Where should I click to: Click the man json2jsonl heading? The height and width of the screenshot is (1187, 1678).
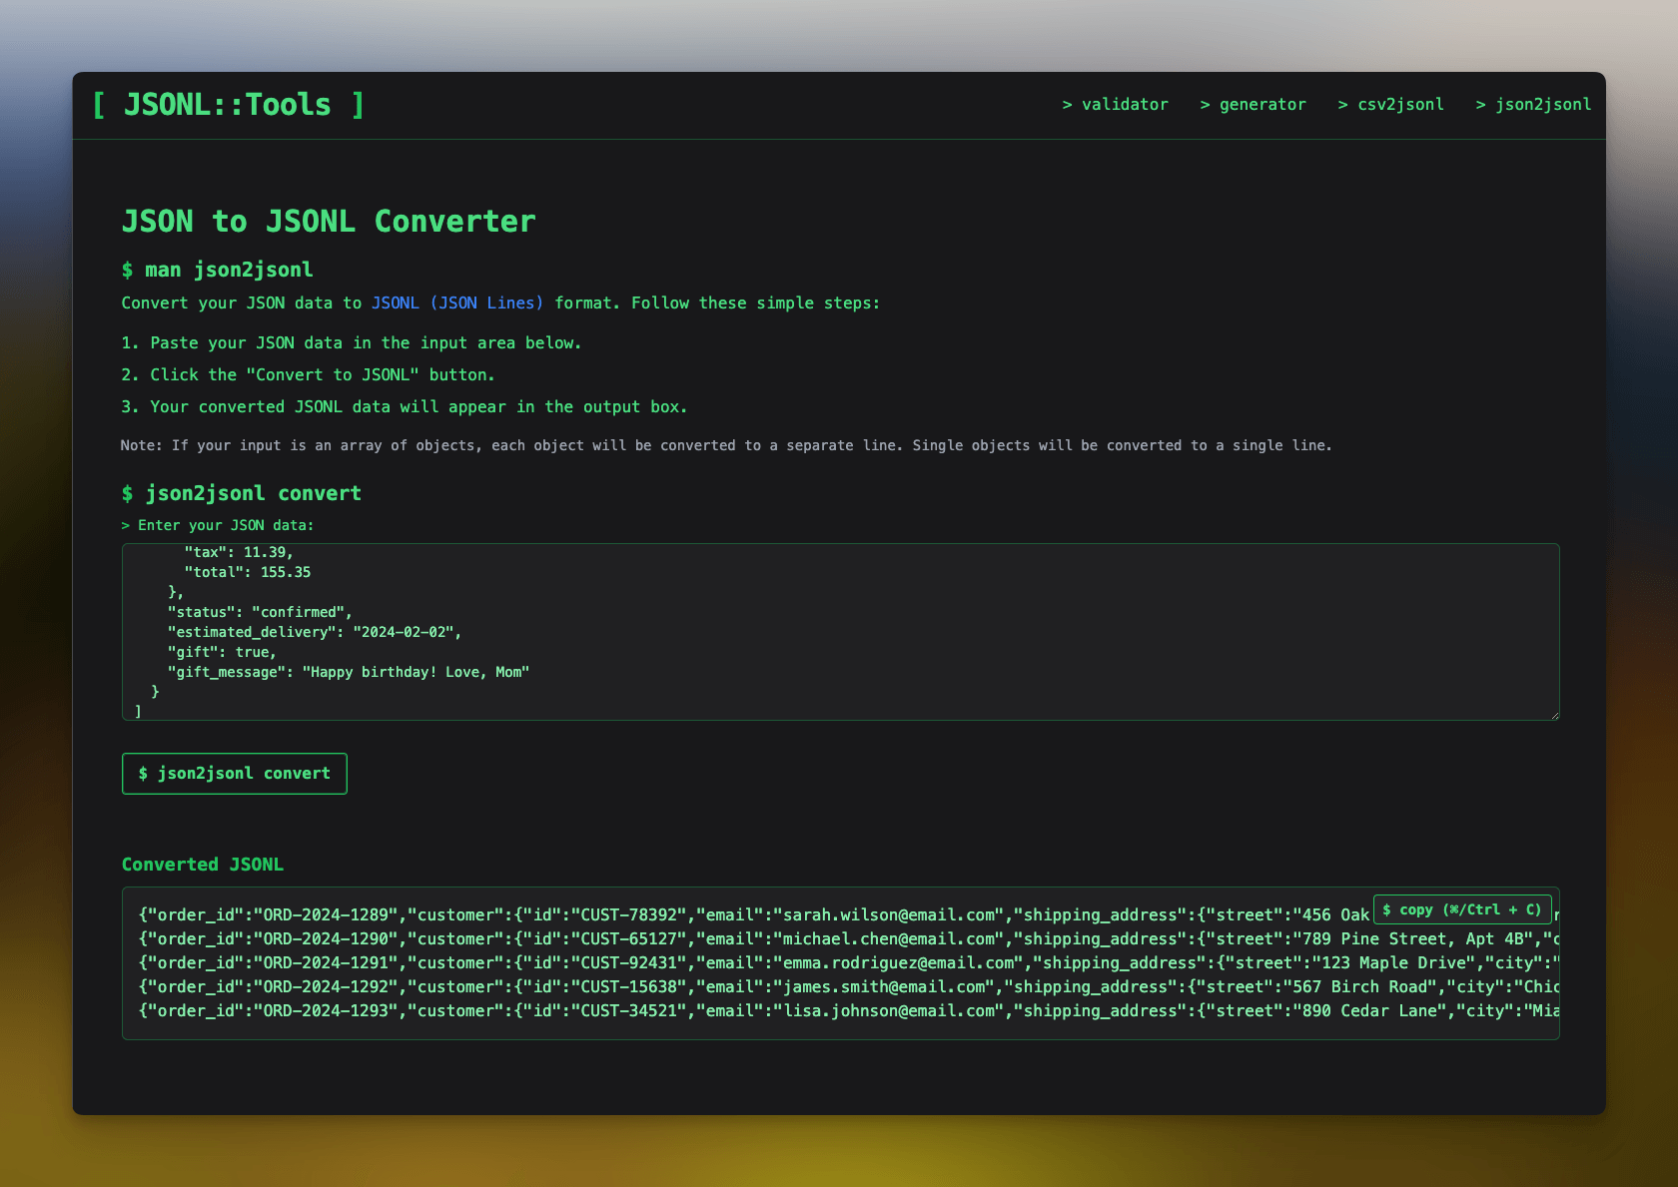pos(216,269)
